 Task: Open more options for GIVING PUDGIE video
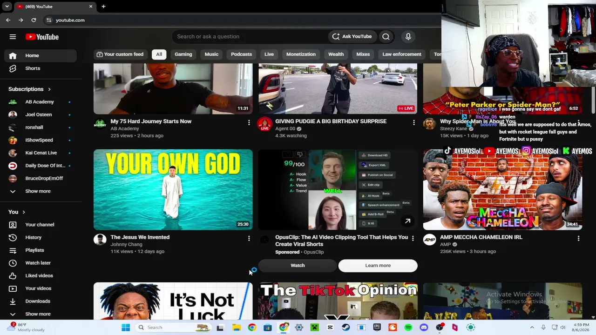click(413, 123)
